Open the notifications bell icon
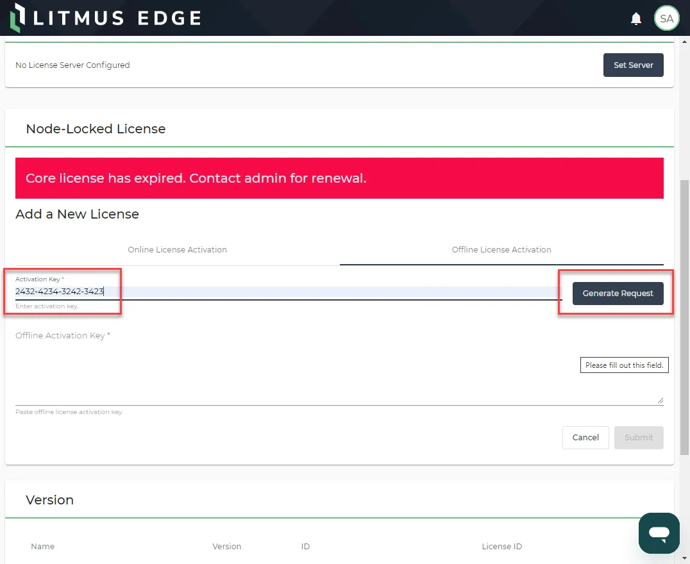 636,19
